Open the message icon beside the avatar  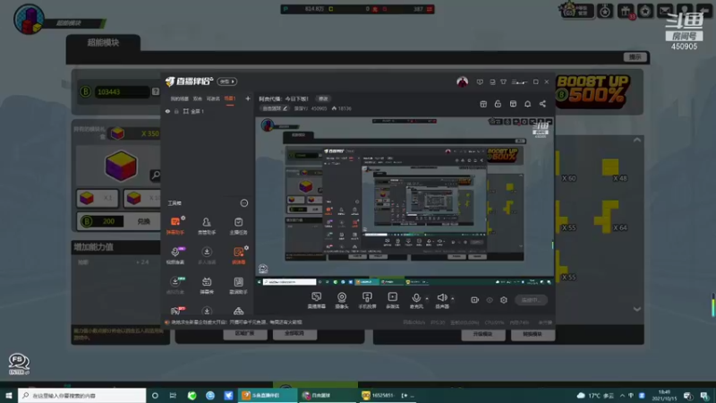click(480, 81)
